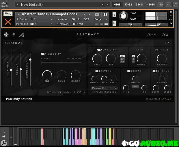Open the microphone page icon
This screenshot has width=179, height=147.
[14, 35]
